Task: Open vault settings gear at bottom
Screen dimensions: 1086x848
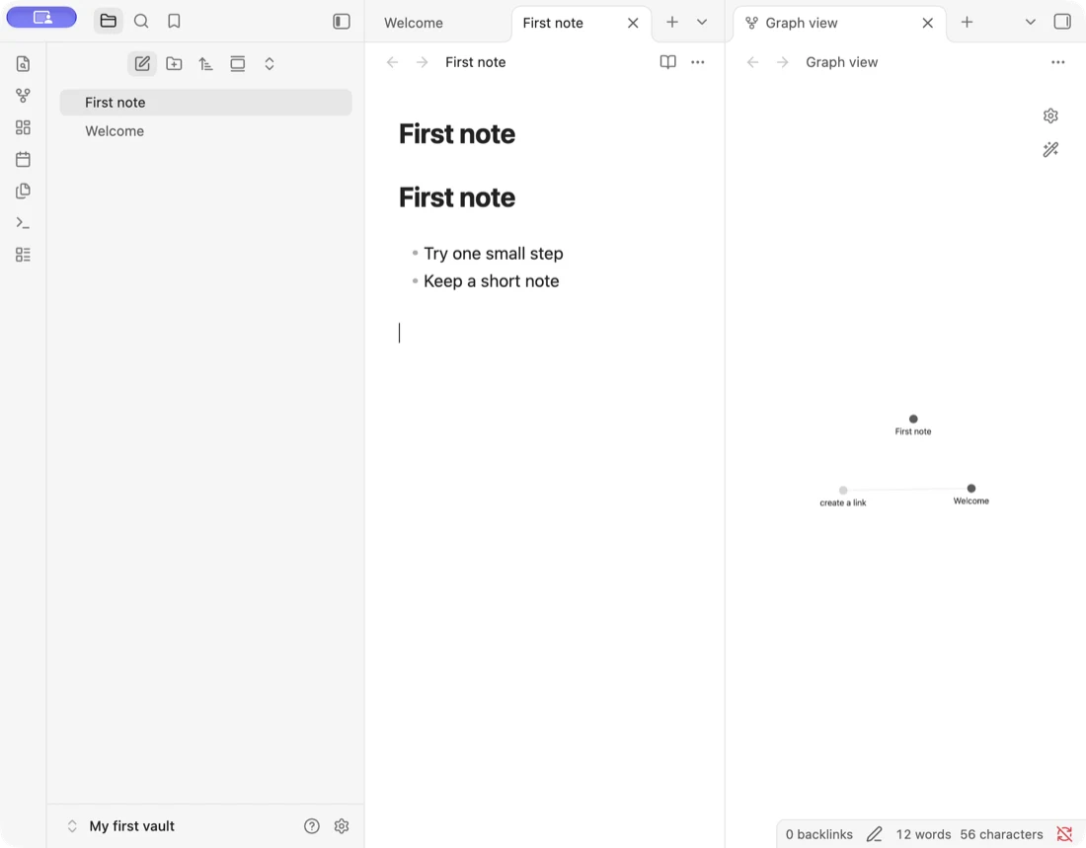Action: (x=342, y=826)
